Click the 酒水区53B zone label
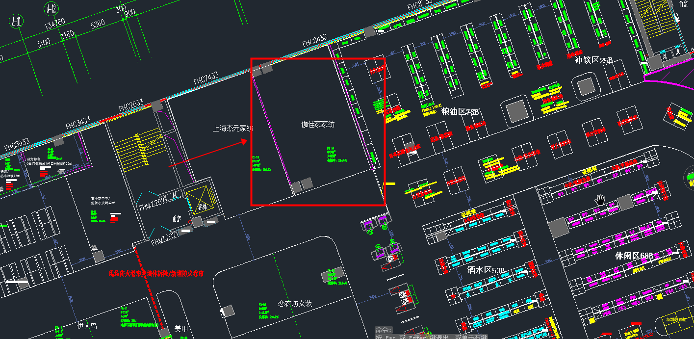694x339 pixels. [486, 270]
